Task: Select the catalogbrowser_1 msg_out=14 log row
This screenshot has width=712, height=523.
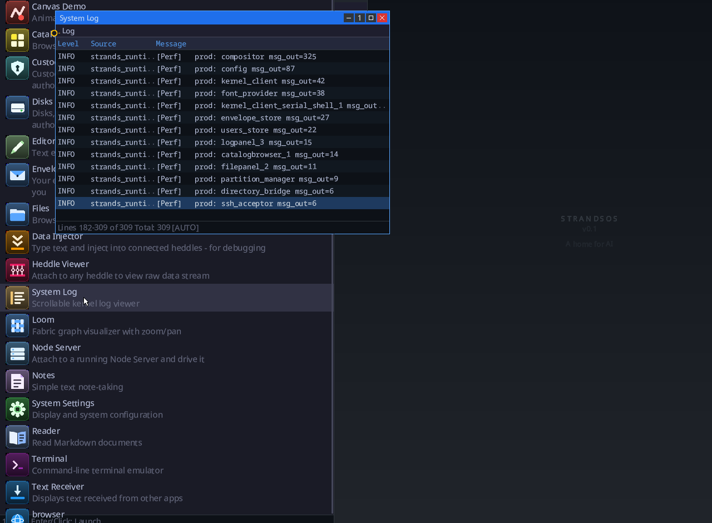Action: (x=222, y=154)
